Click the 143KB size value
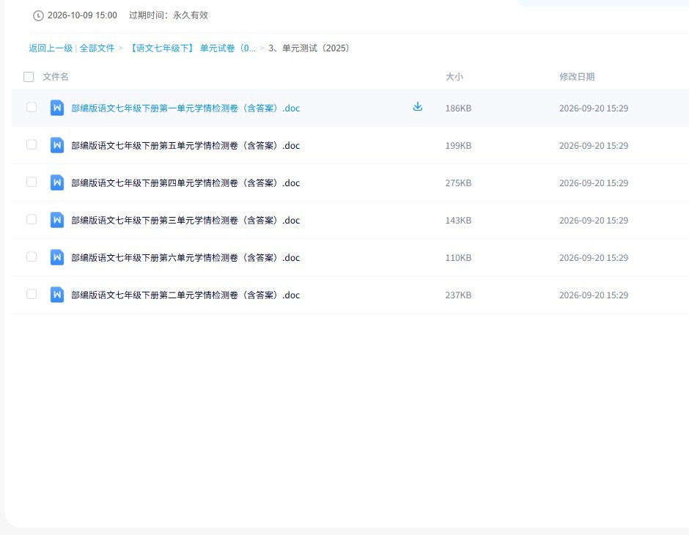689x535 pixels. click(458, 220)
